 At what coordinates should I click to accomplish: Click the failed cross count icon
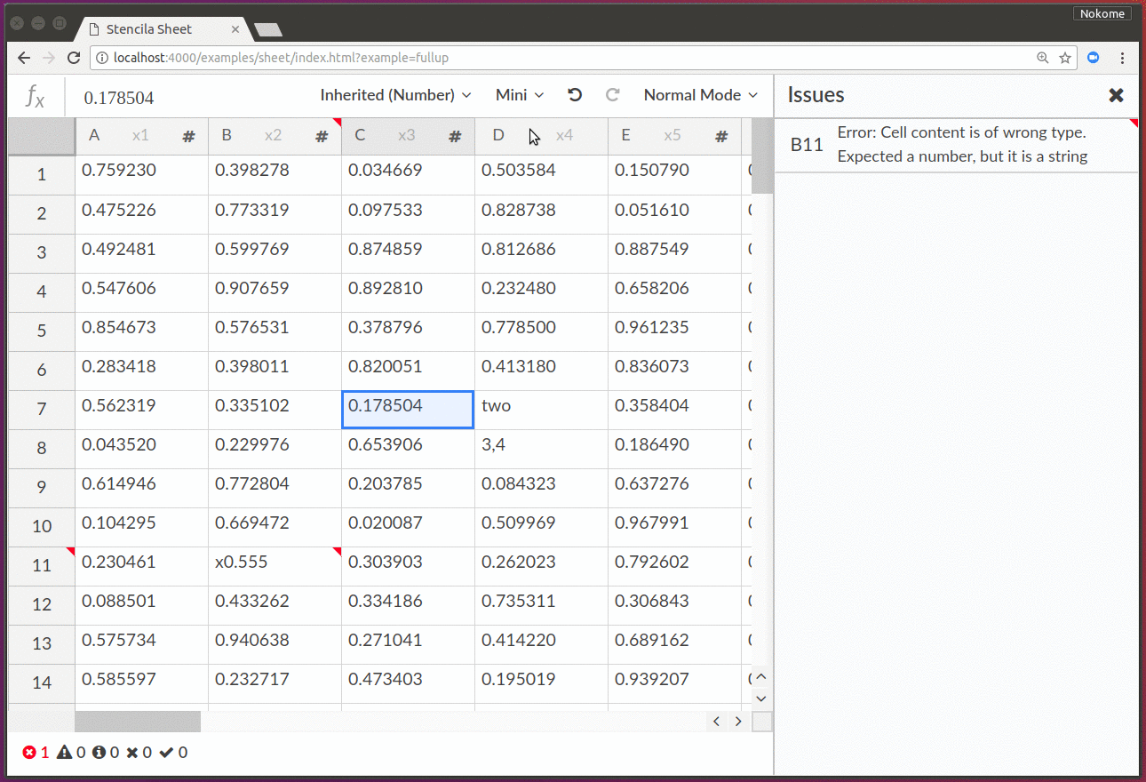pyautogui.click(x=132, y=753)
